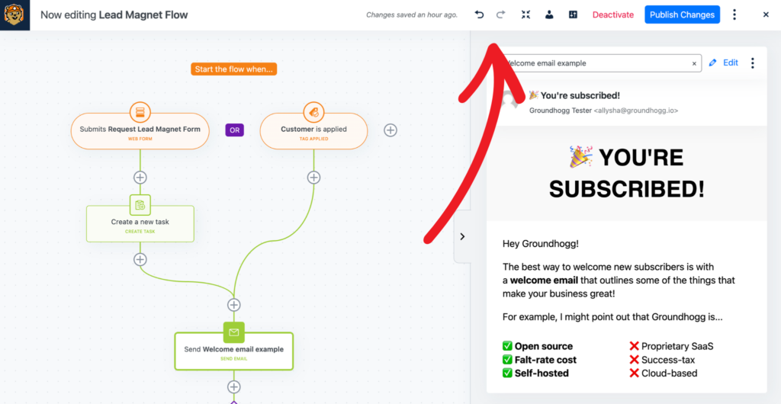Image resolution: width=781 pixels, height=404 pixels.
Task: Clear the email search field
Action: [x=694, y=64]
